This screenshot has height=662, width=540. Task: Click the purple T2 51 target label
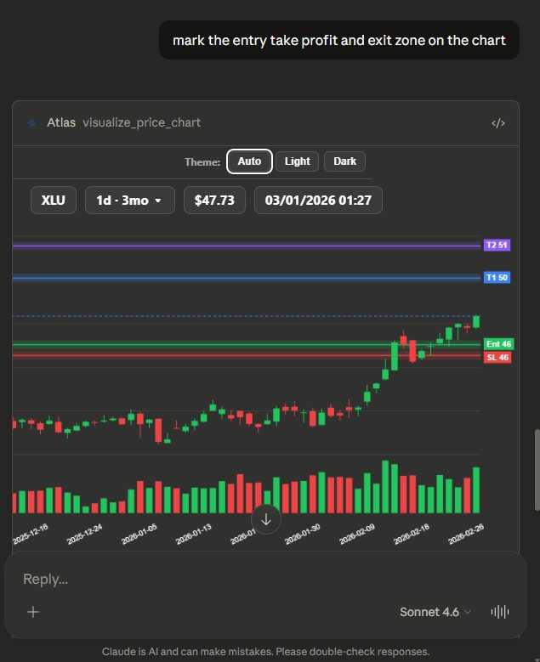496,246
